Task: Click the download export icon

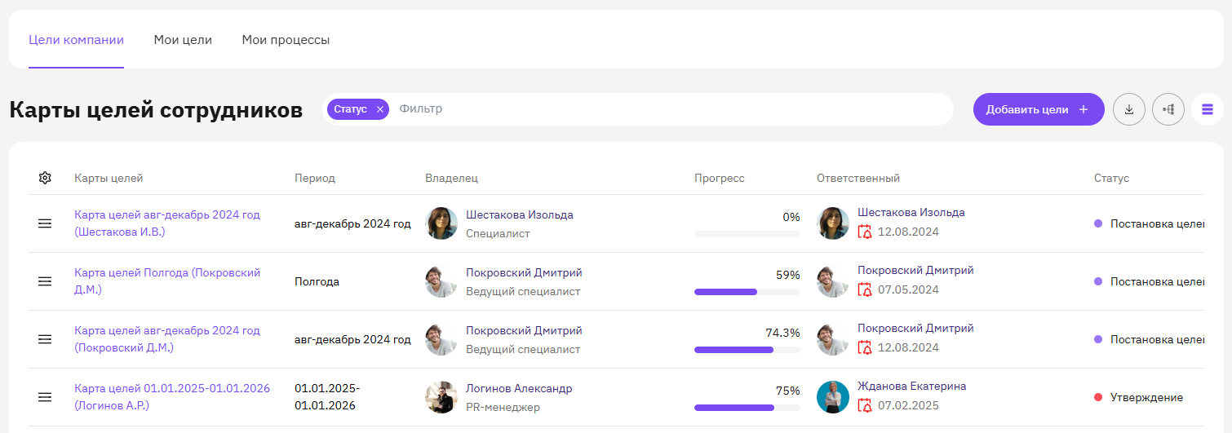Action: 1129,109
